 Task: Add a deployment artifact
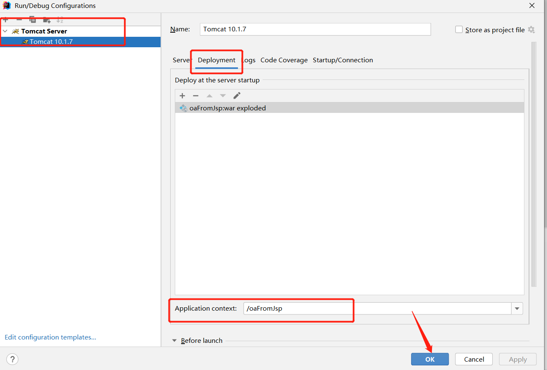[182, 96]
